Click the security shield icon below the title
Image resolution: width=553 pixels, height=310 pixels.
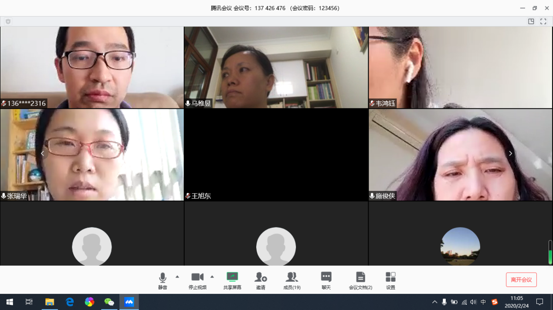[8, 21]
